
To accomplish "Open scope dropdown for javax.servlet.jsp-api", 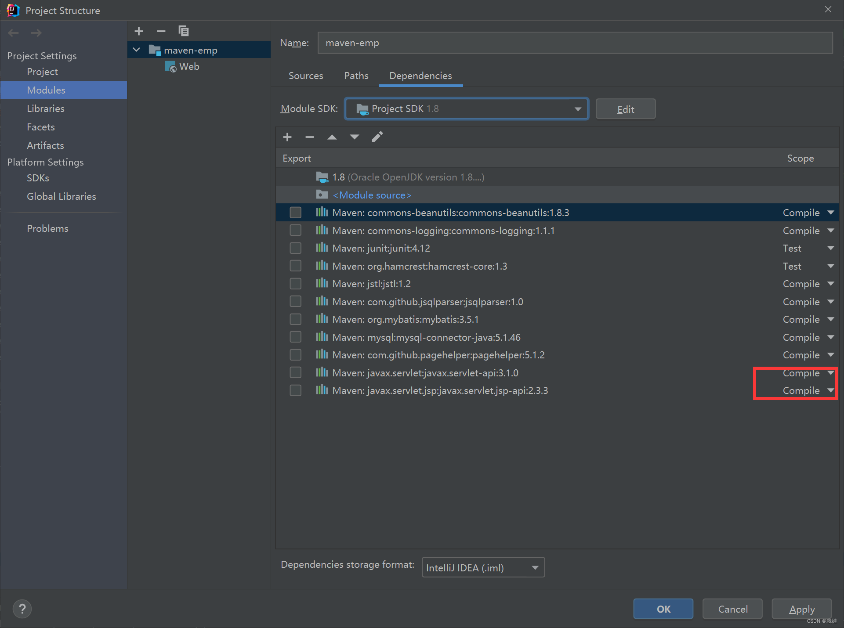I will 830,390.
